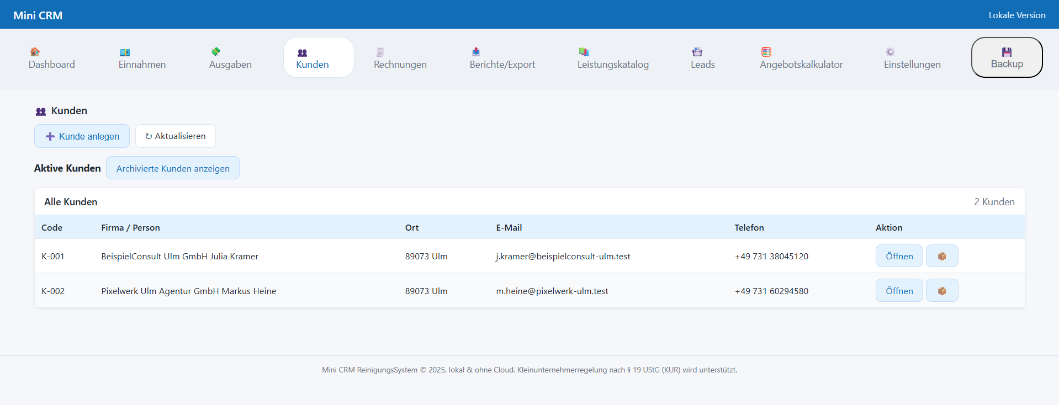Click the Kunde anlegen button
The width and height of the screenshot is (1059, 405).
click(x=82, y=136)
